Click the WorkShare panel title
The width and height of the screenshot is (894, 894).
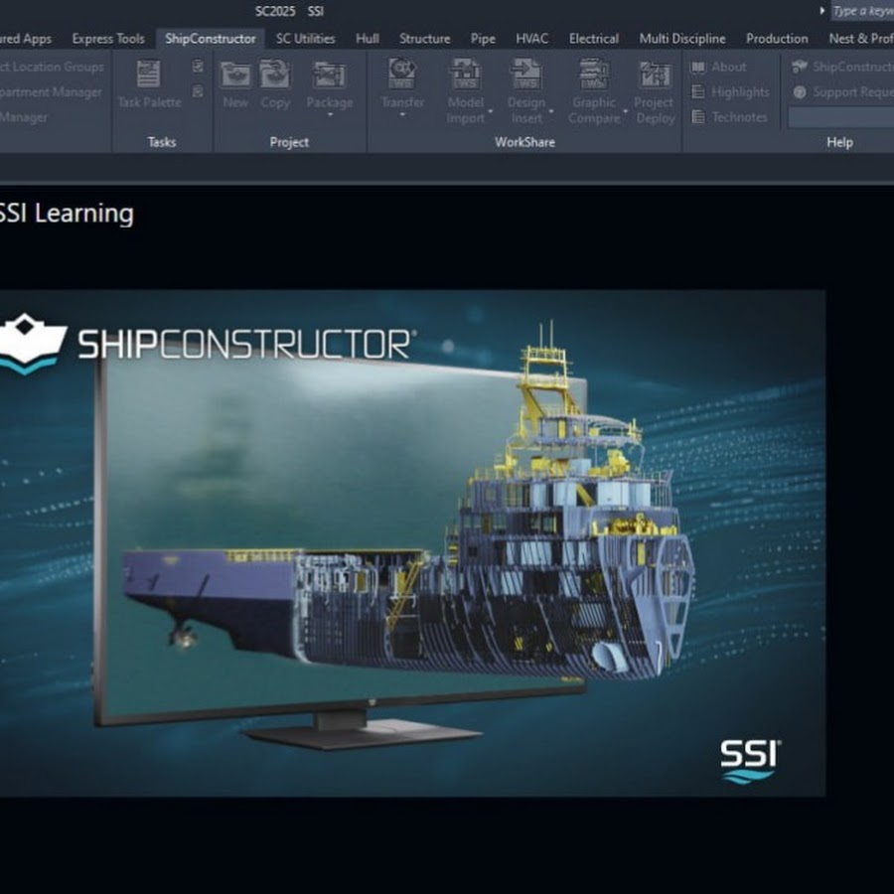[524, 142]
